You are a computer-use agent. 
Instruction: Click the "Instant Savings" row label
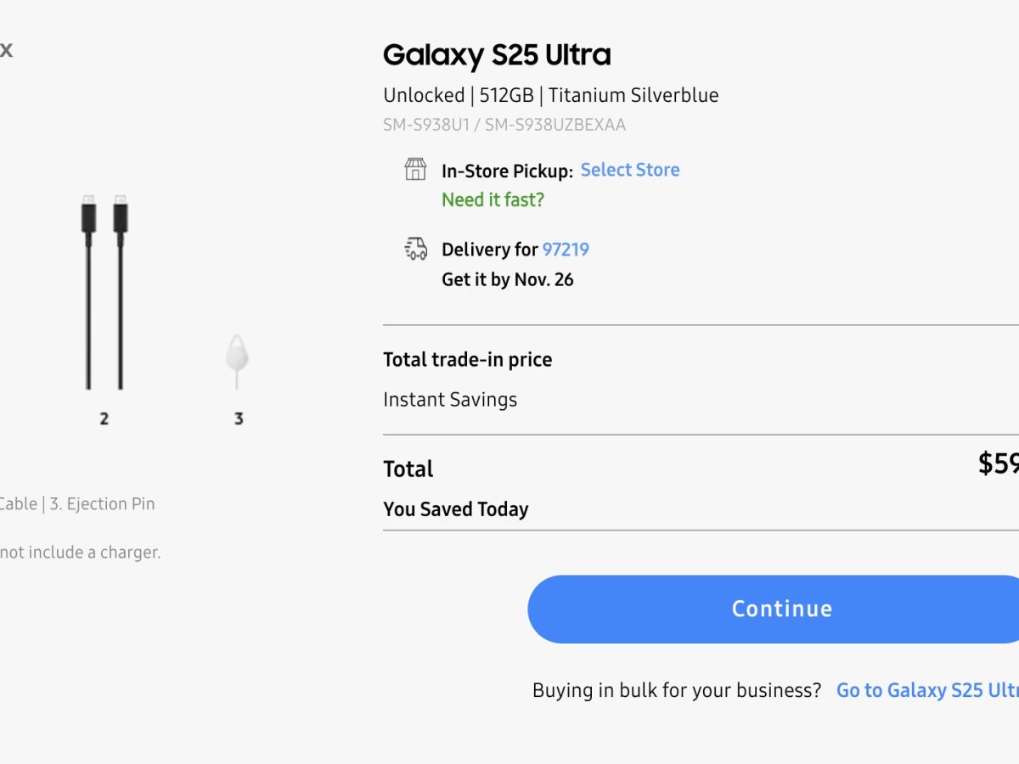(450, 400)
